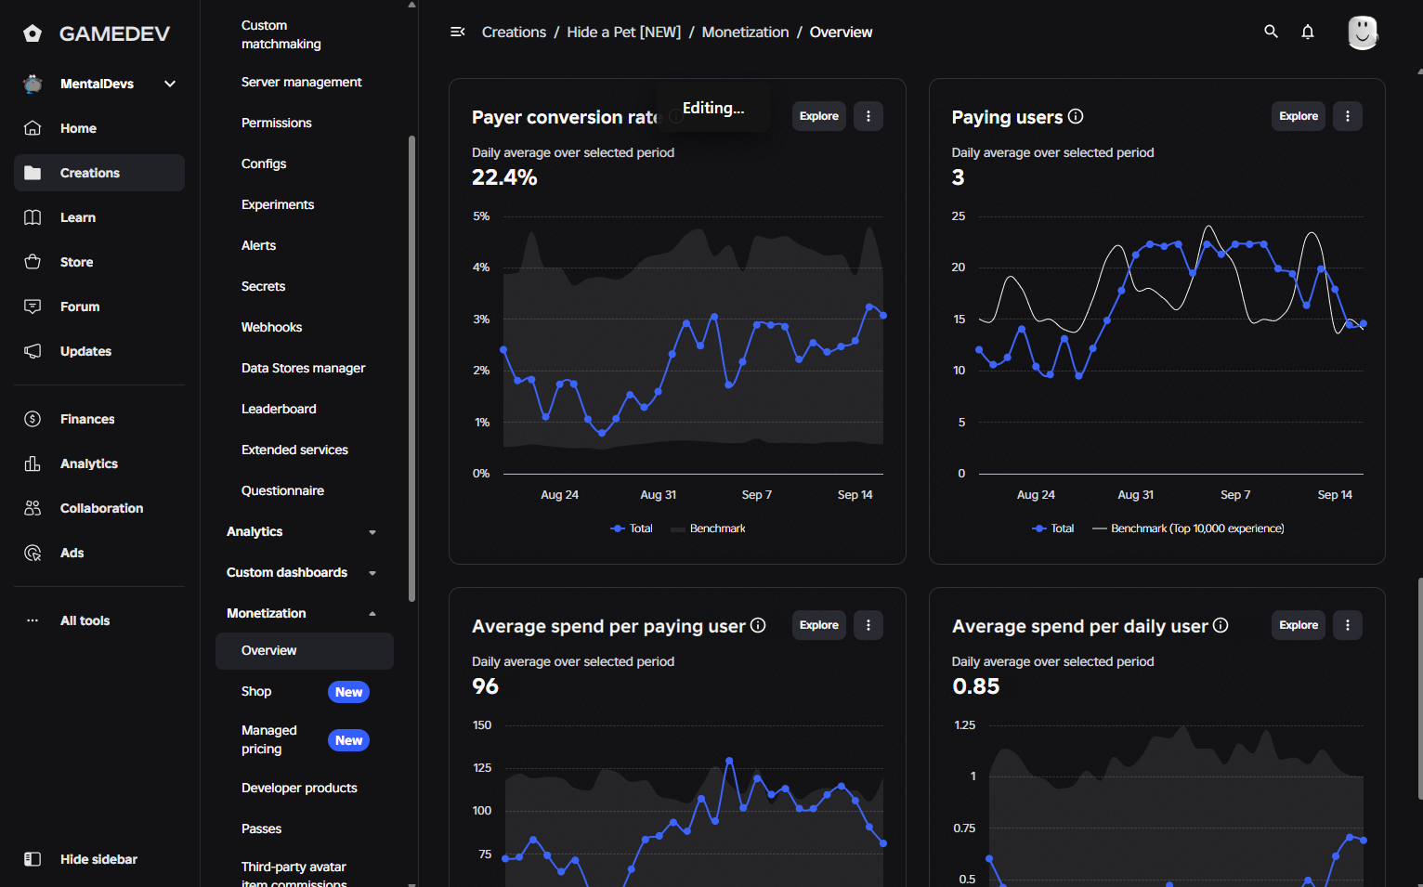Open All tools in the sidebar
This screenshot has height=887, width=1423.
[99, 620]
